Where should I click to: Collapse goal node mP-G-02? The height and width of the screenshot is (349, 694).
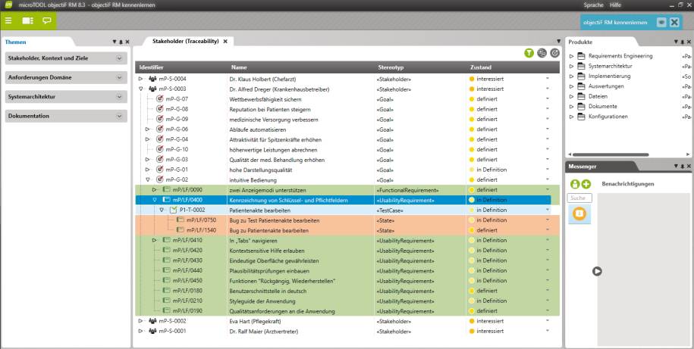click(x=148, y=180)
